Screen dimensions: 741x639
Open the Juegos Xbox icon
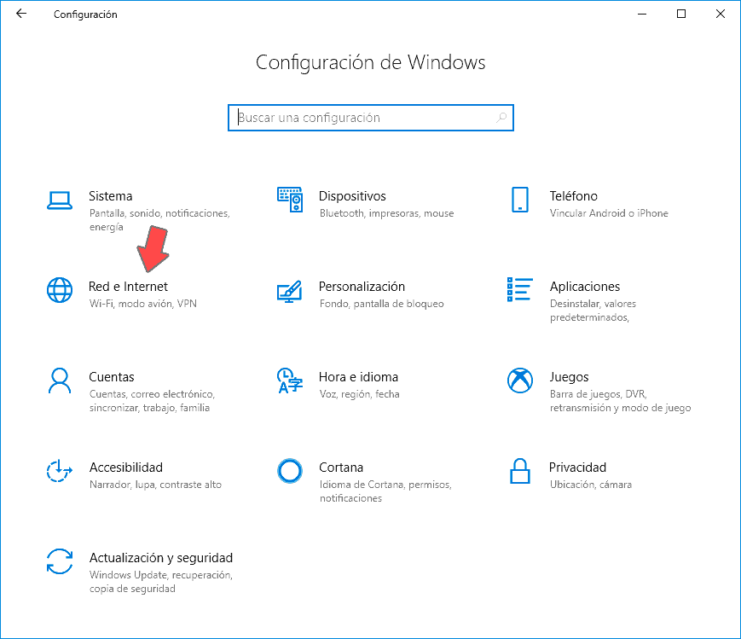(520, 380)
